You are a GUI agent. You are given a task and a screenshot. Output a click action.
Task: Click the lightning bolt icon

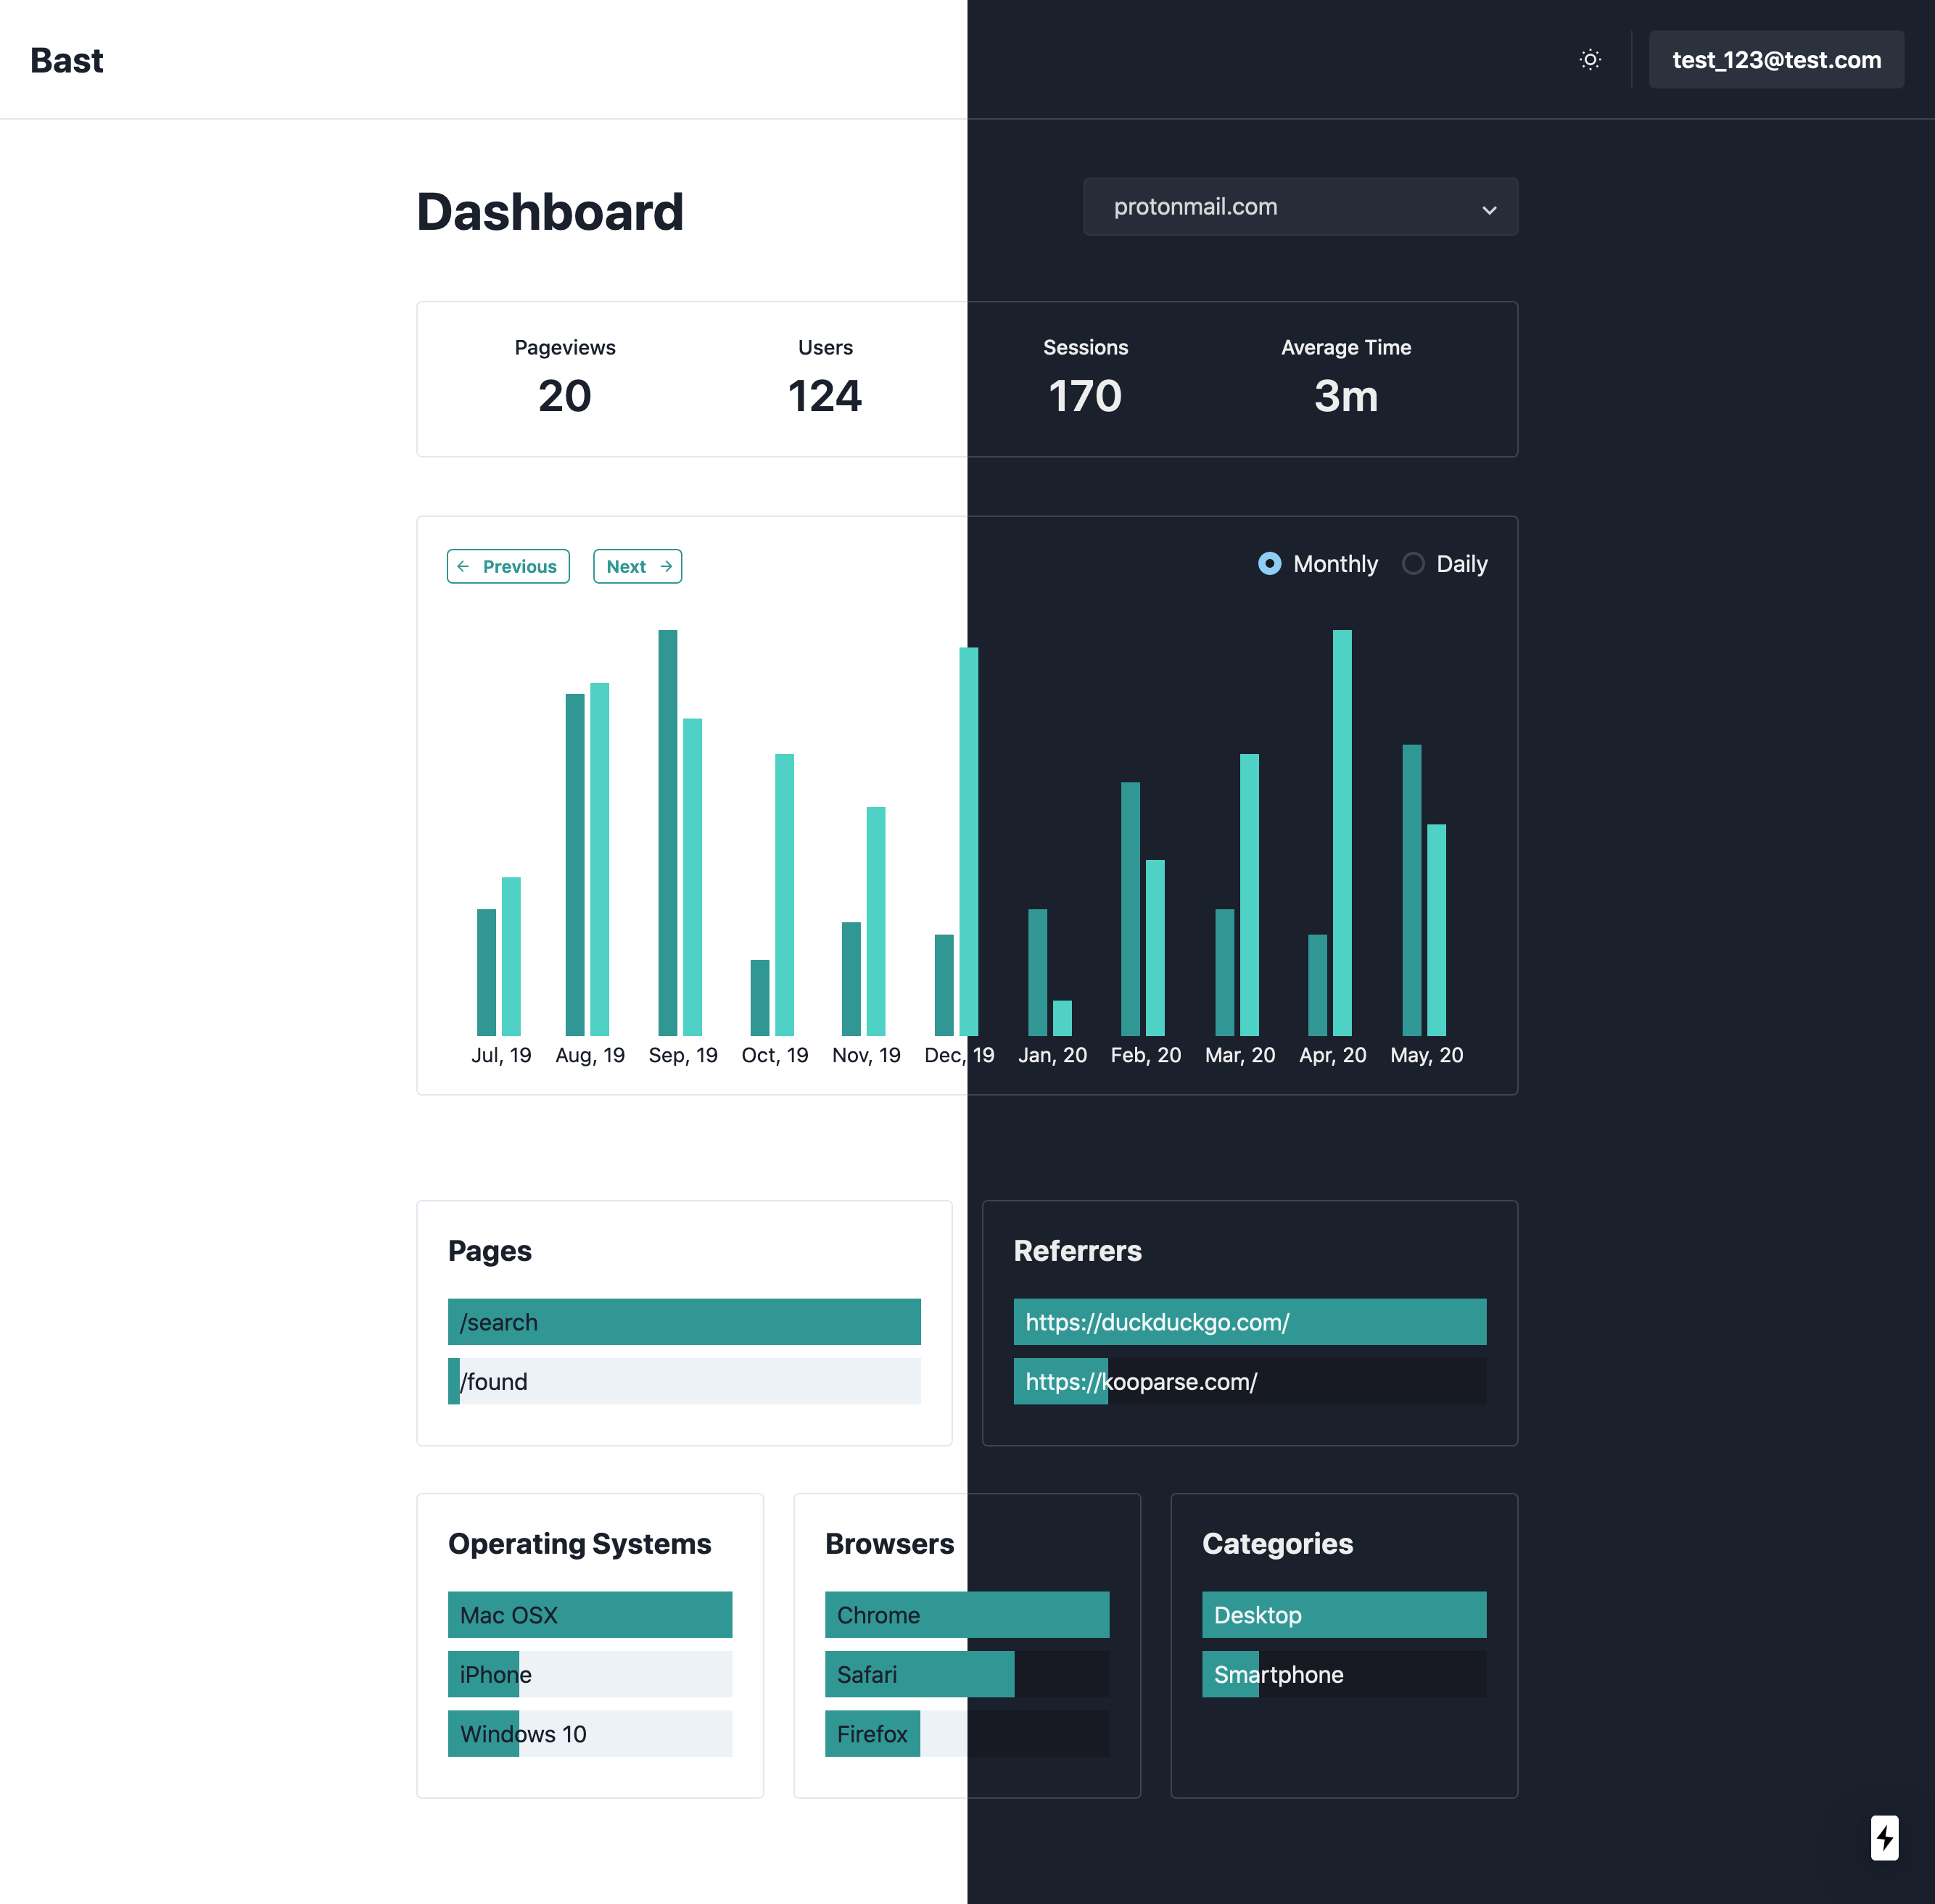click(1884, 1837)
